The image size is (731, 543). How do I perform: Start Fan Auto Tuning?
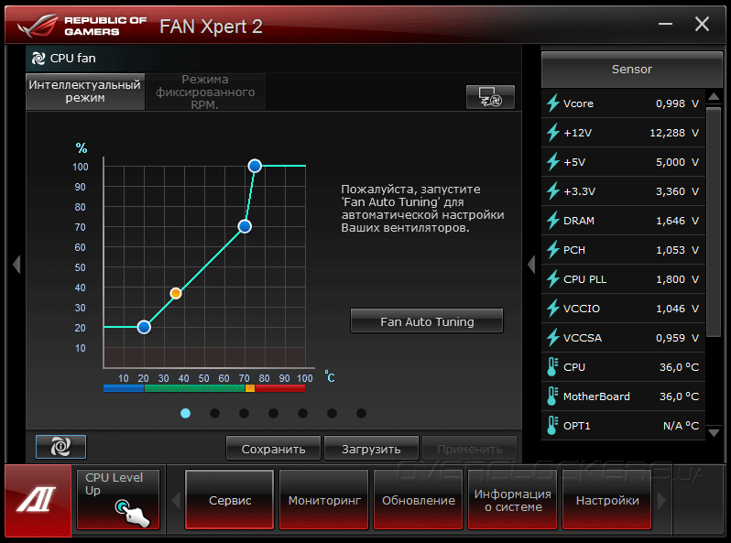[x=427, y=321]
